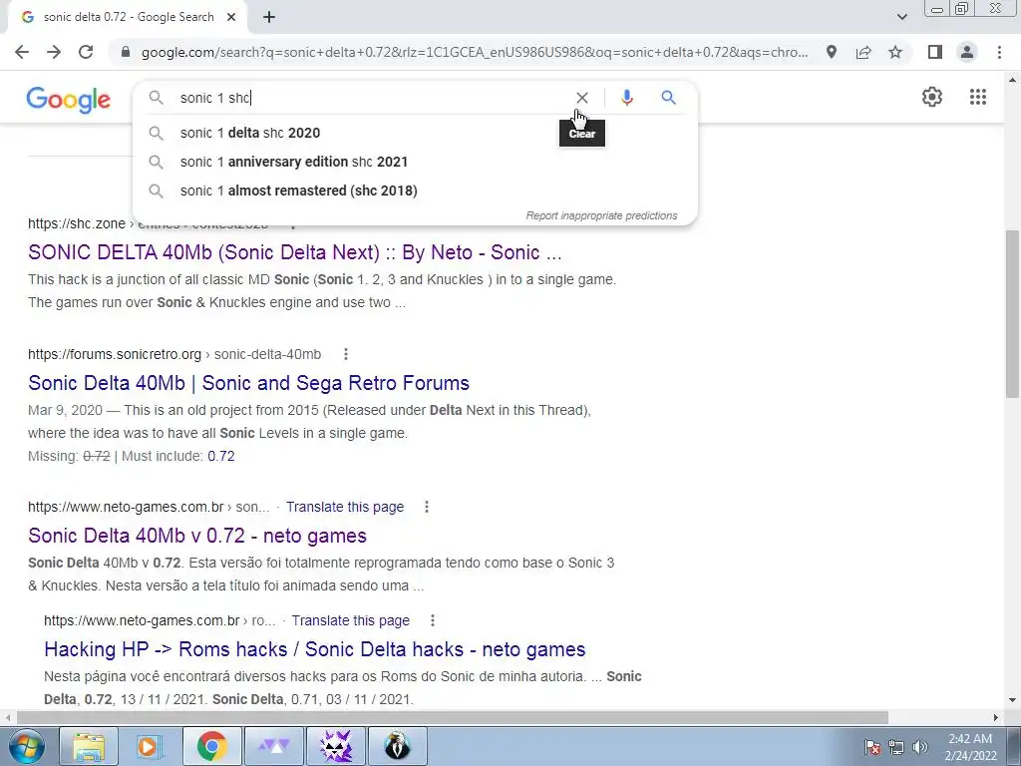Open 'Sonic Delta 40Mb | Sonic and Sega Retro Forums'
Screen dimensions: 1021x766
pyautogui.click(x=248, y=383)
